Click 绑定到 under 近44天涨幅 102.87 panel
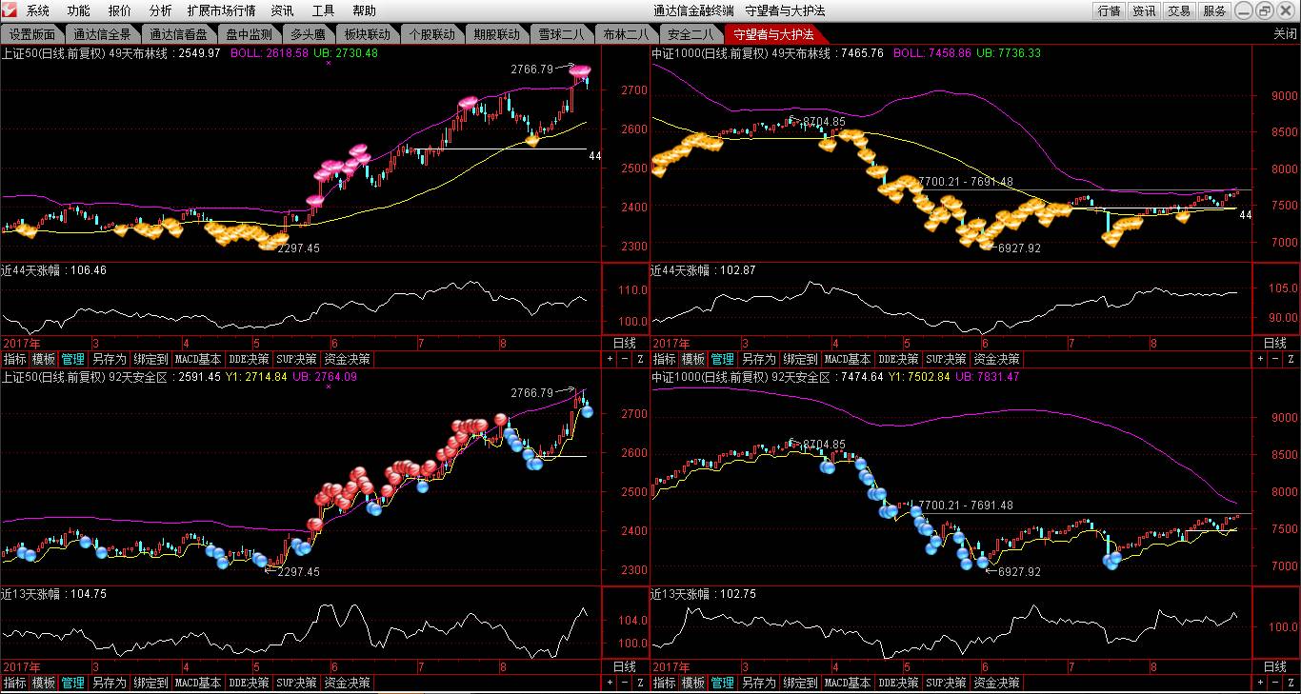The height and width of the screenshot is (694, 1301). click(x=801, y=359)
